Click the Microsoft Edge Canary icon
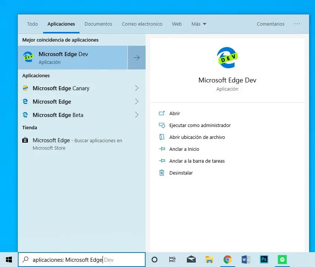 25,88
